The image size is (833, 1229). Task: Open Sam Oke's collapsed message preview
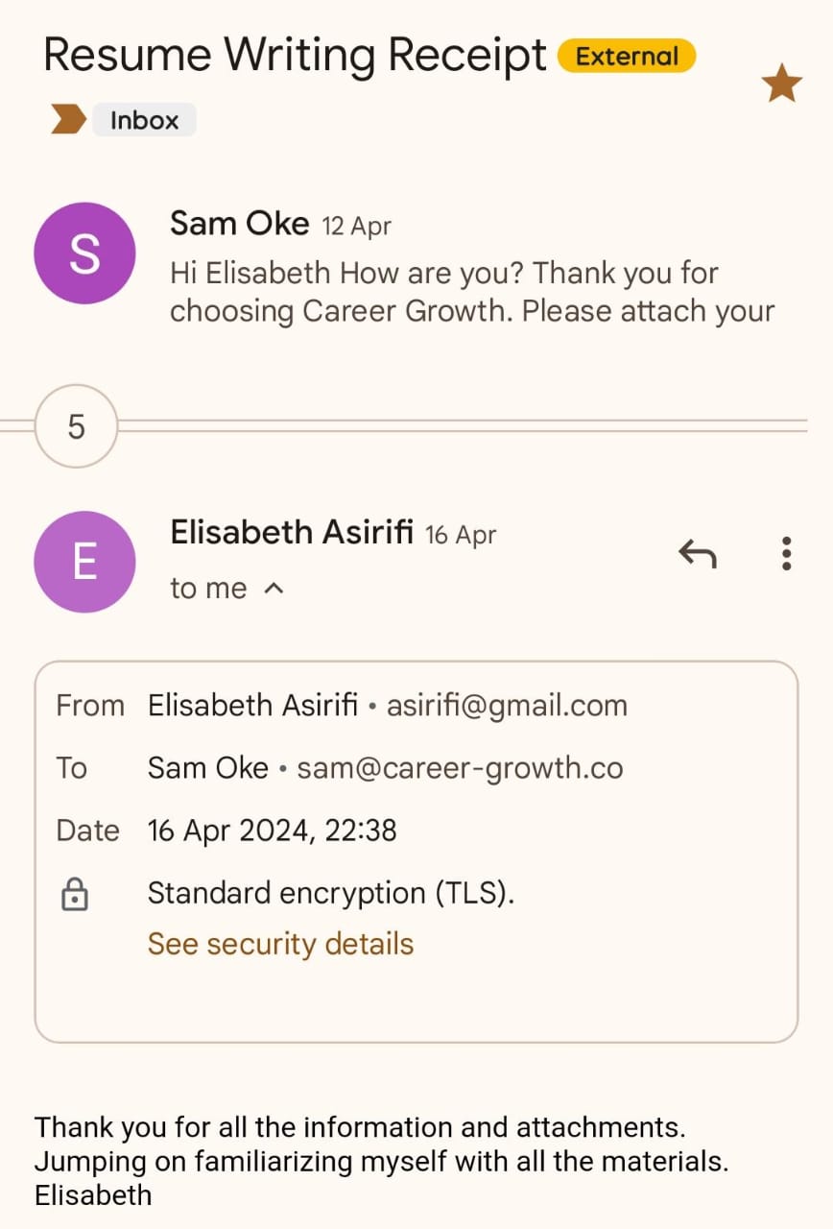[470, 293]
